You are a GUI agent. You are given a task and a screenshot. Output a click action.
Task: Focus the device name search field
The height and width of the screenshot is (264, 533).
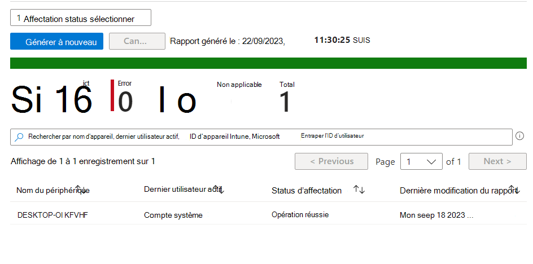[x=261, y=137]
